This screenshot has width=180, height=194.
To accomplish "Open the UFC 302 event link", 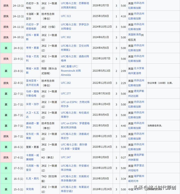I will tap(66, 37).
